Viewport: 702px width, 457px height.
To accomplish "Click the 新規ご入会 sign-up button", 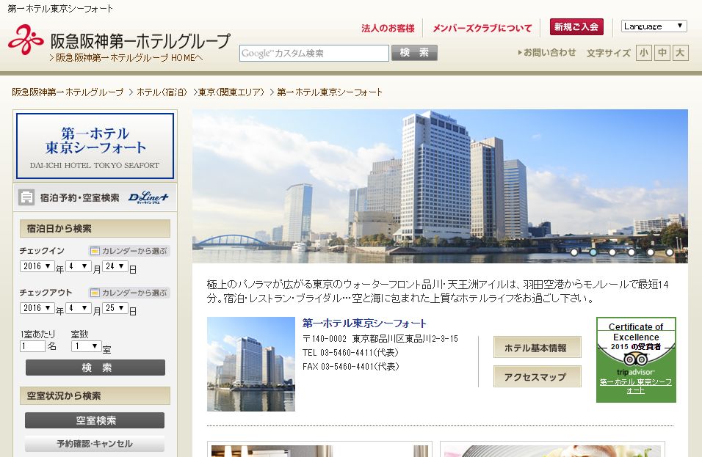I will pyautogui.click(x=576, y=27).
